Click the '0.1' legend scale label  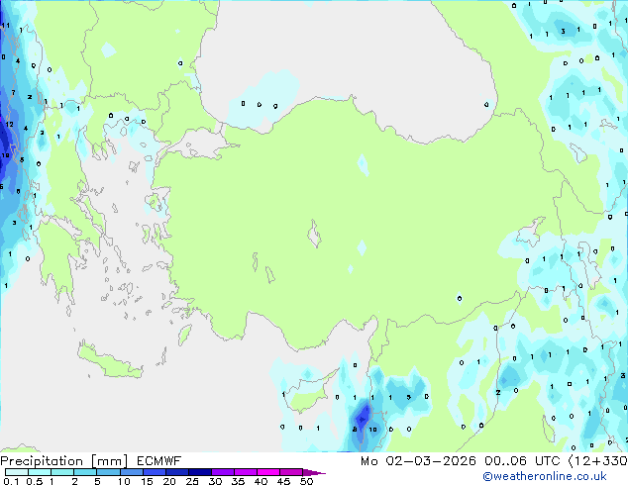[x=11, y=481]
